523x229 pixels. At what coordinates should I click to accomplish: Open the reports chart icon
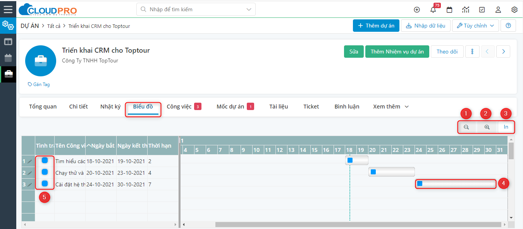[466, 10]
